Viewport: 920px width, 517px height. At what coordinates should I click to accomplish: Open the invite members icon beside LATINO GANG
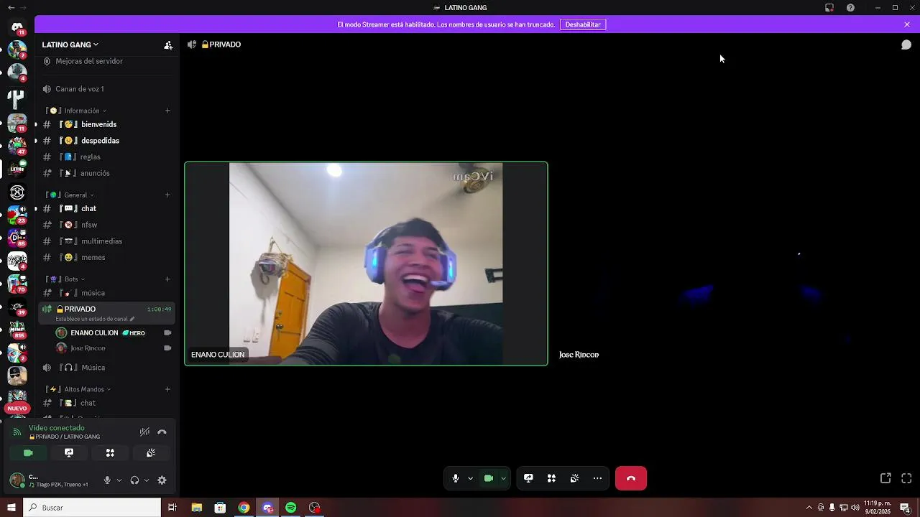168,45
